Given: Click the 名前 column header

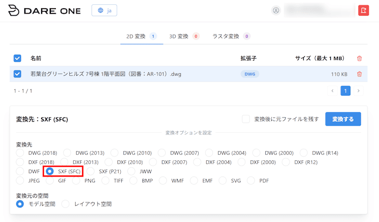Looking at the screenshot, I should tap(36, 58).
